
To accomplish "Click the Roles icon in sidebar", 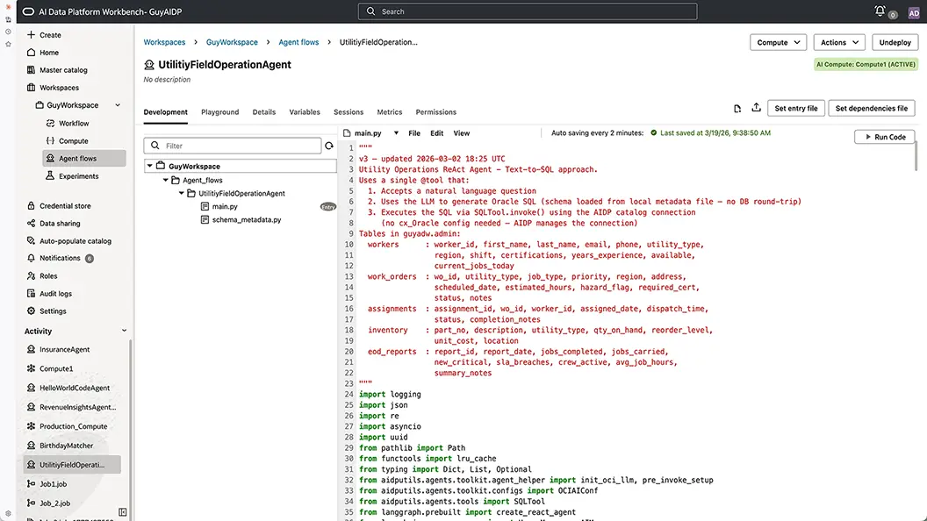I will (32, 276).
